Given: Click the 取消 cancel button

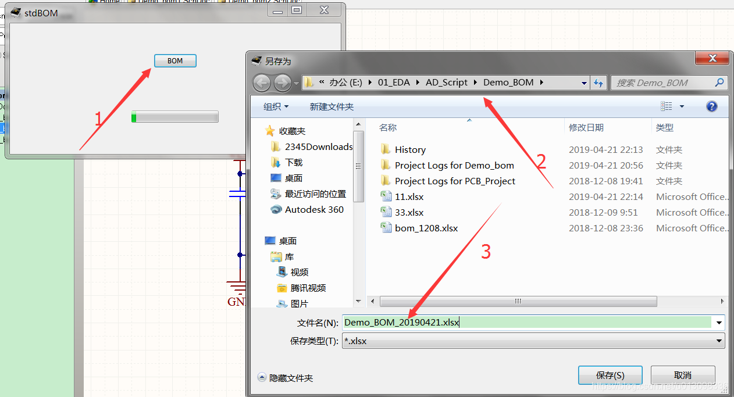Looking at the screenshot, I should (x=682, y=375).
